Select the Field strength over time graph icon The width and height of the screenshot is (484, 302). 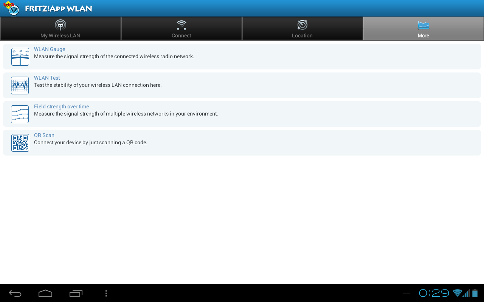[20, 114]
